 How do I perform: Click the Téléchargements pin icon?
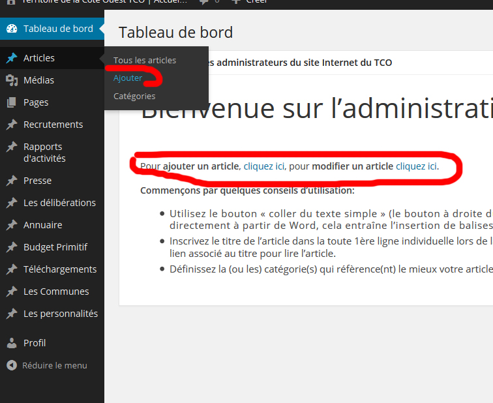12,269
